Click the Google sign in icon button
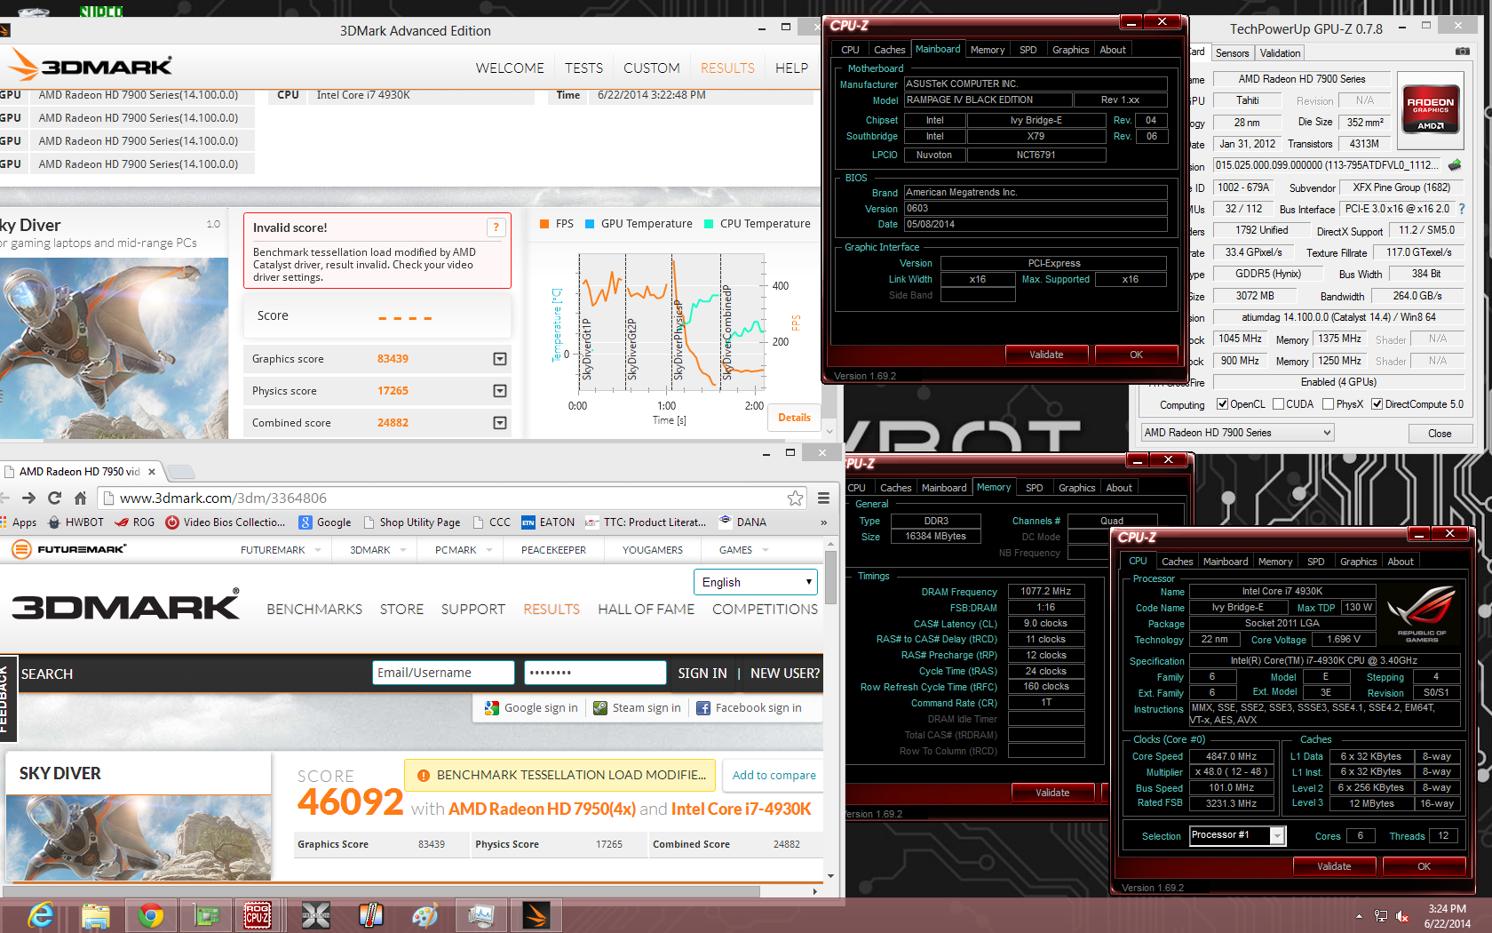The width and height of the screenshot is (1492, 933). [x=531, y=708]
